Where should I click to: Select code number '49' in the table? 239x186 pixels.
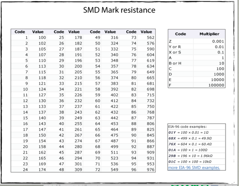[98, 37]
